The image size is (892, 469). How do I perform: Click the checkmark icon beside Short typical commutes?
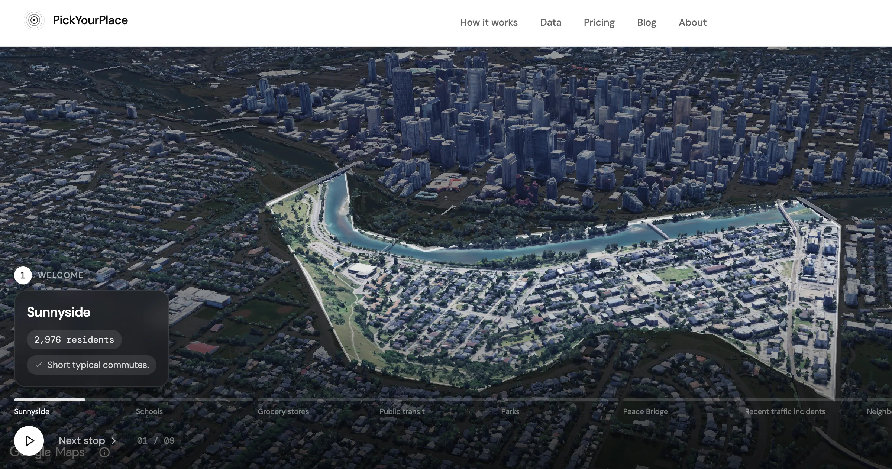point(38,365)
